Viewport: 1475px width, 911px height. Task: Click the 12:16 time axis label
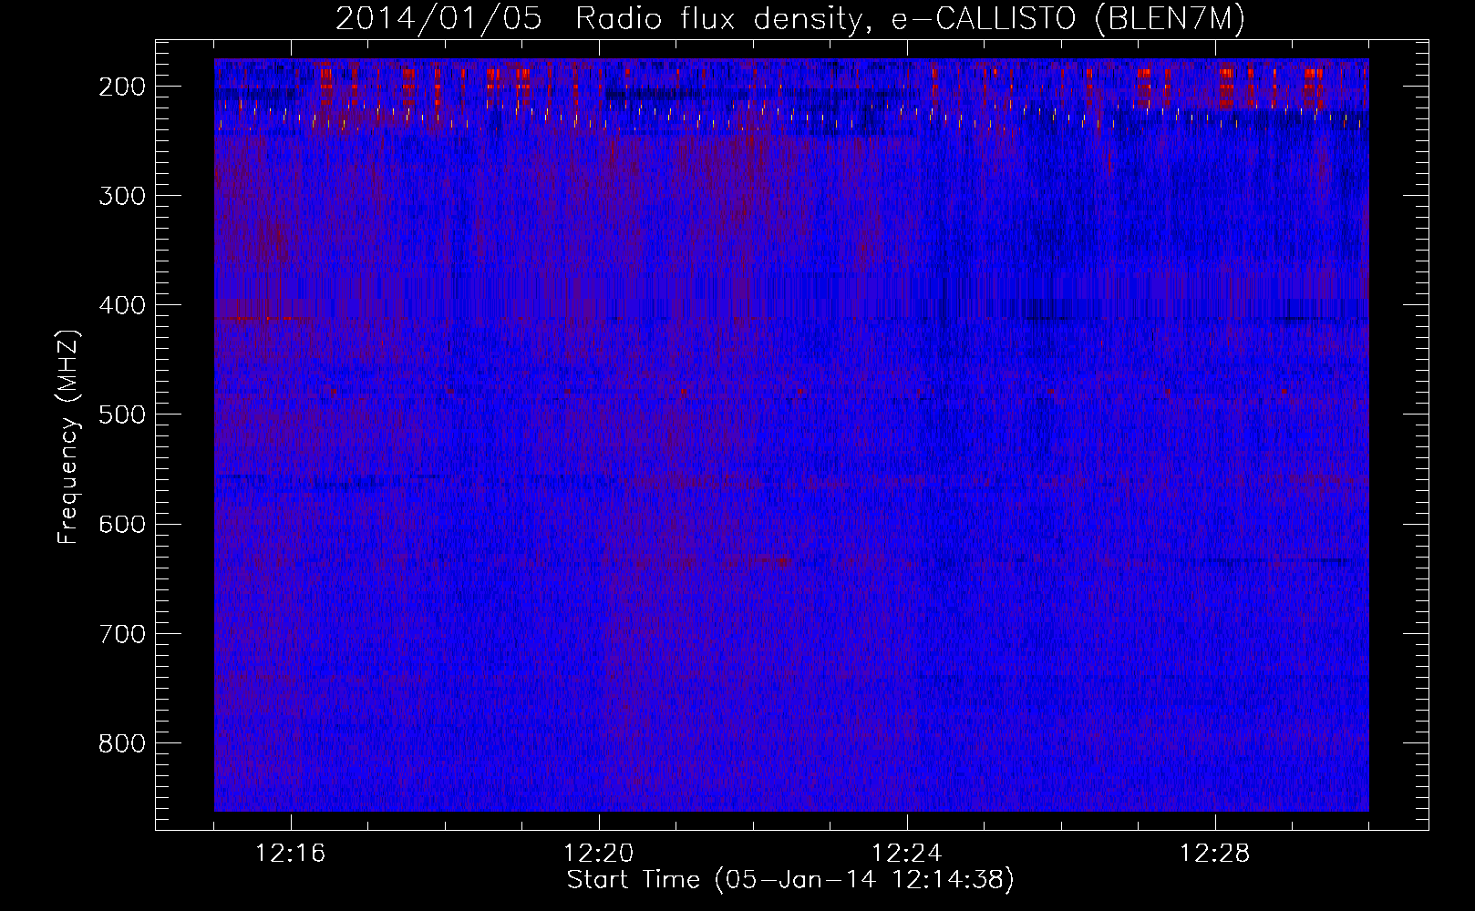(x=291, y=854)
